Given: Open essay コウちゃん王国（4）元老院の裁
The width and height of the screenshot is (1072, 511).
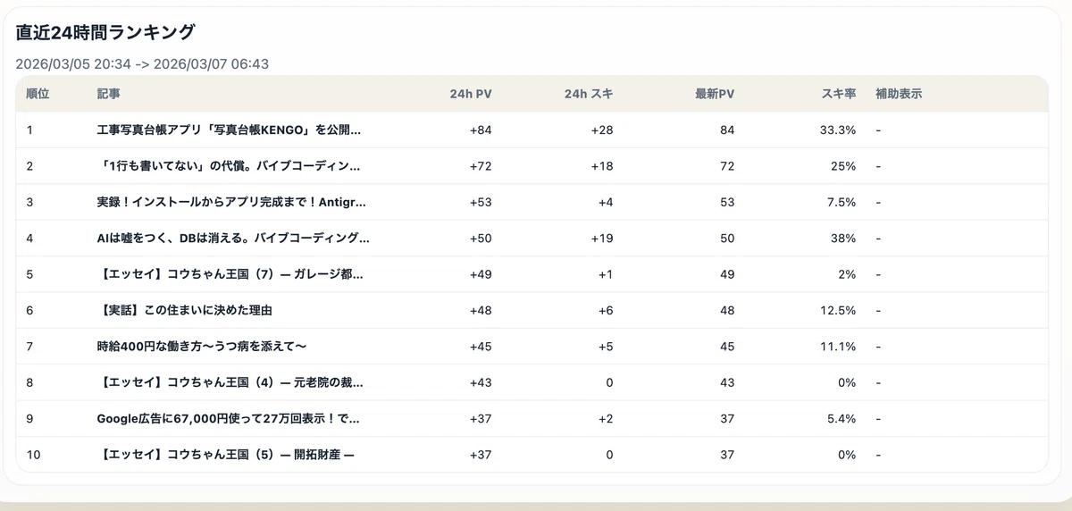Looking at the screenshot, I should pos(230,382).
